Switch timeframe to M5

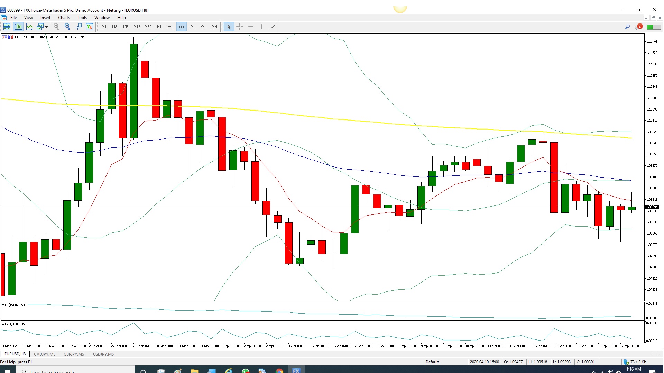pos(126,27)
